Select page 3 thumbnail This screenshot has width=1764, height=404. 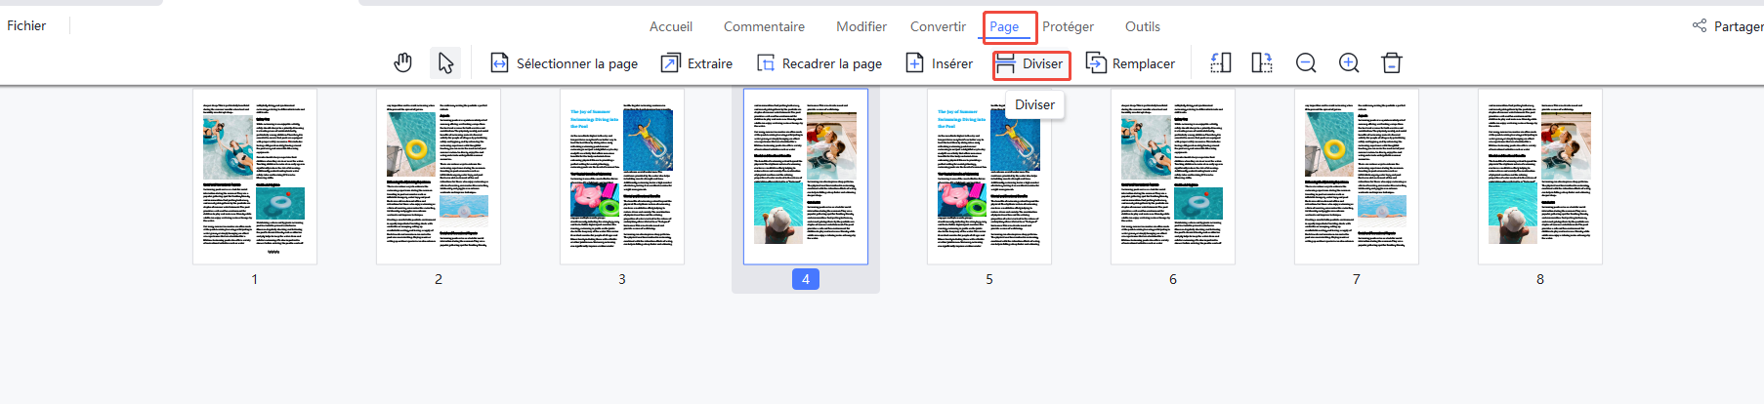click(x=622, y=177)
